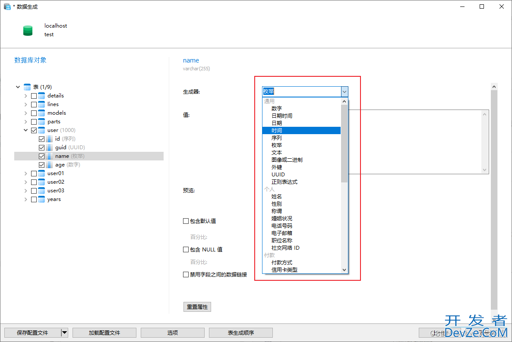Expand the parts table node
Image resolution: width=512 pixels, height=342 pixels.
coord(26,122)
